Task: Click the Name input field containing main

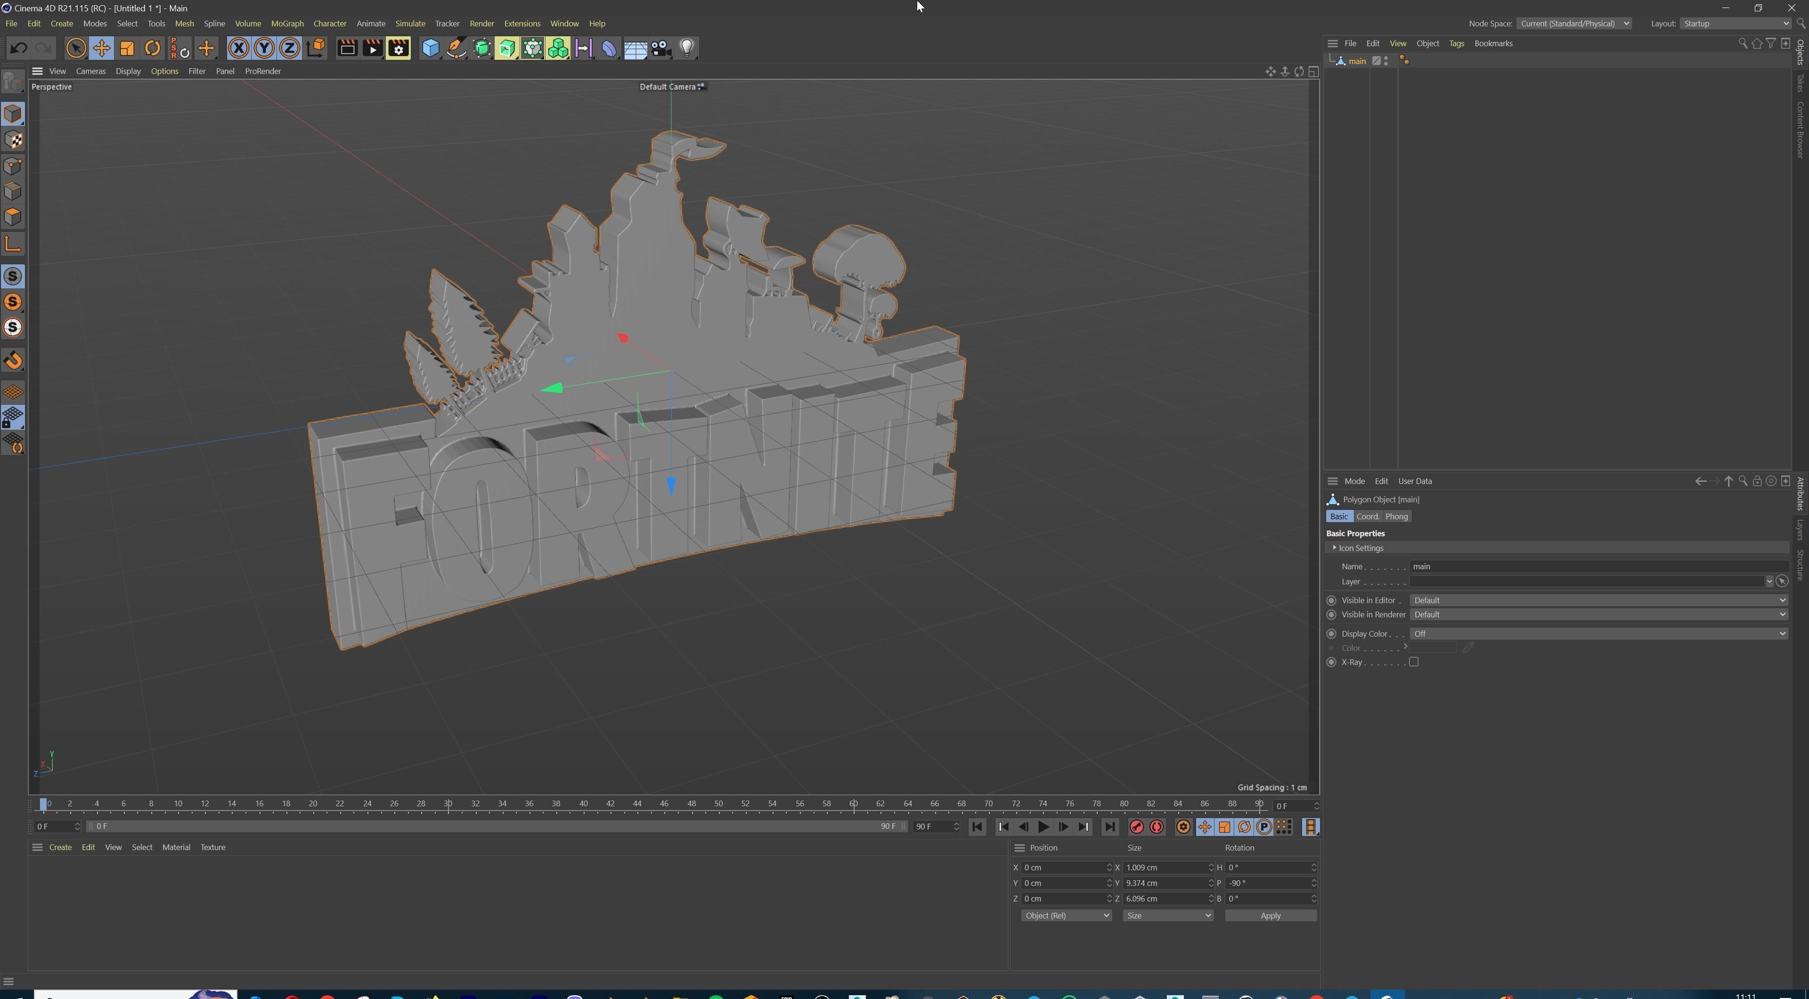Action: (1598, 566)
